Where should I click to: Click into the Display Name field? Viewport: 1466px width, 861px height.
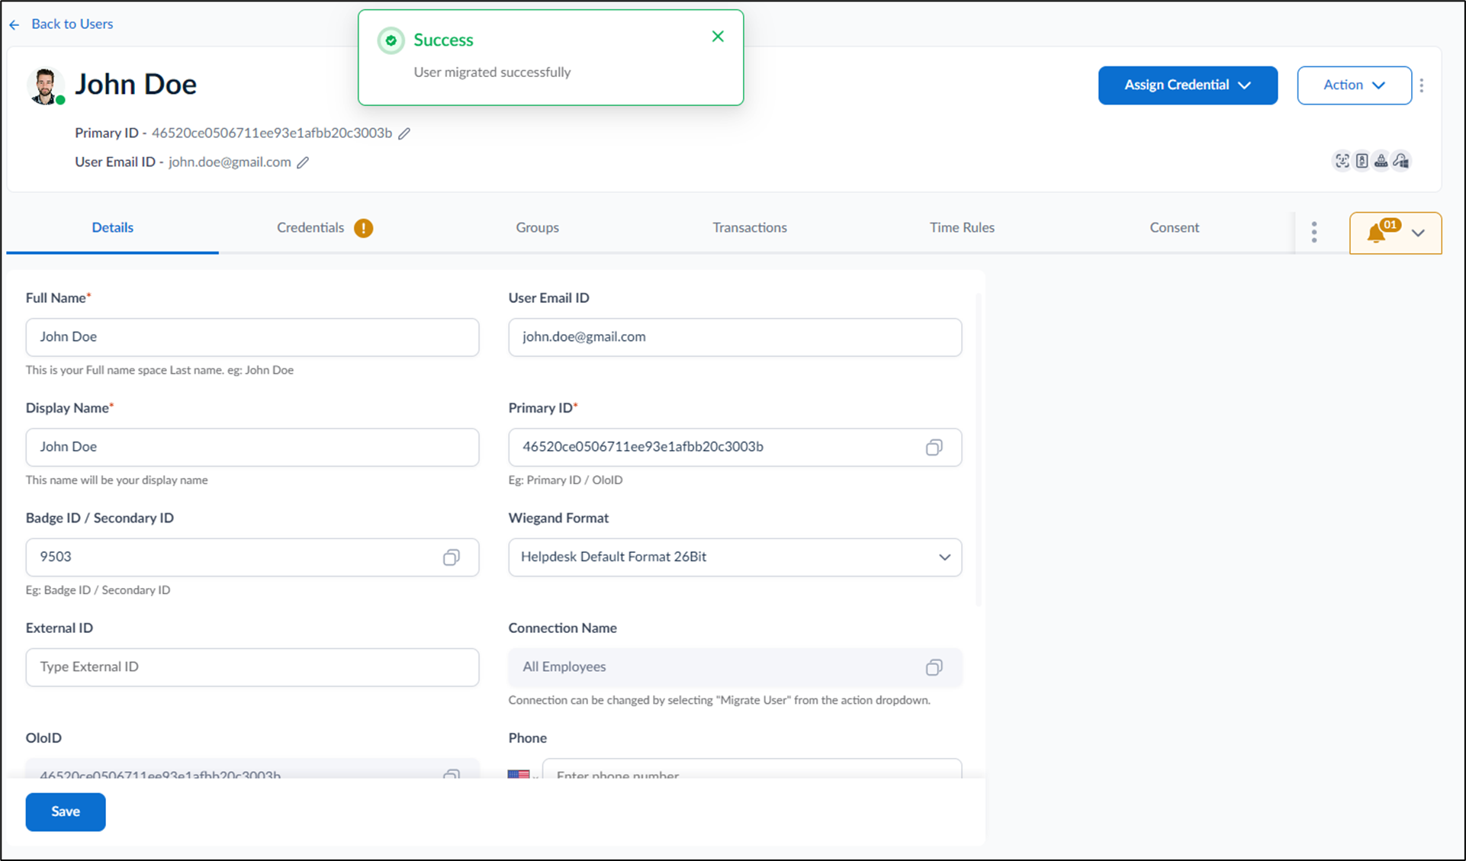pyautogui.click(x=252, y=447)
